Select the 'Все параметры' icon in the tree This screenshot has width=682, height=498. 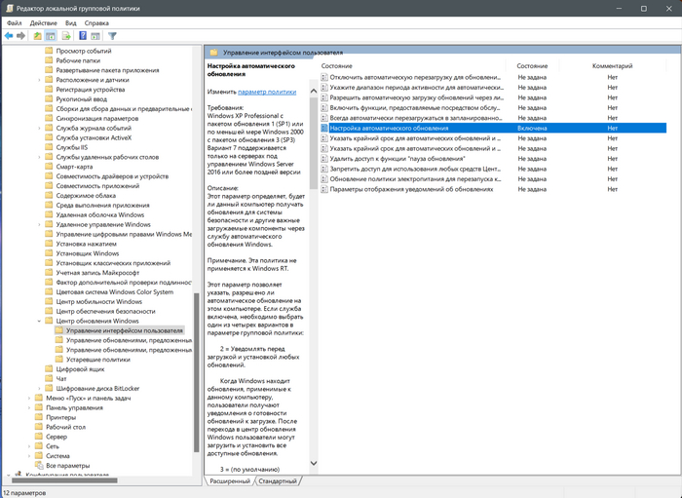click(38, 466)
